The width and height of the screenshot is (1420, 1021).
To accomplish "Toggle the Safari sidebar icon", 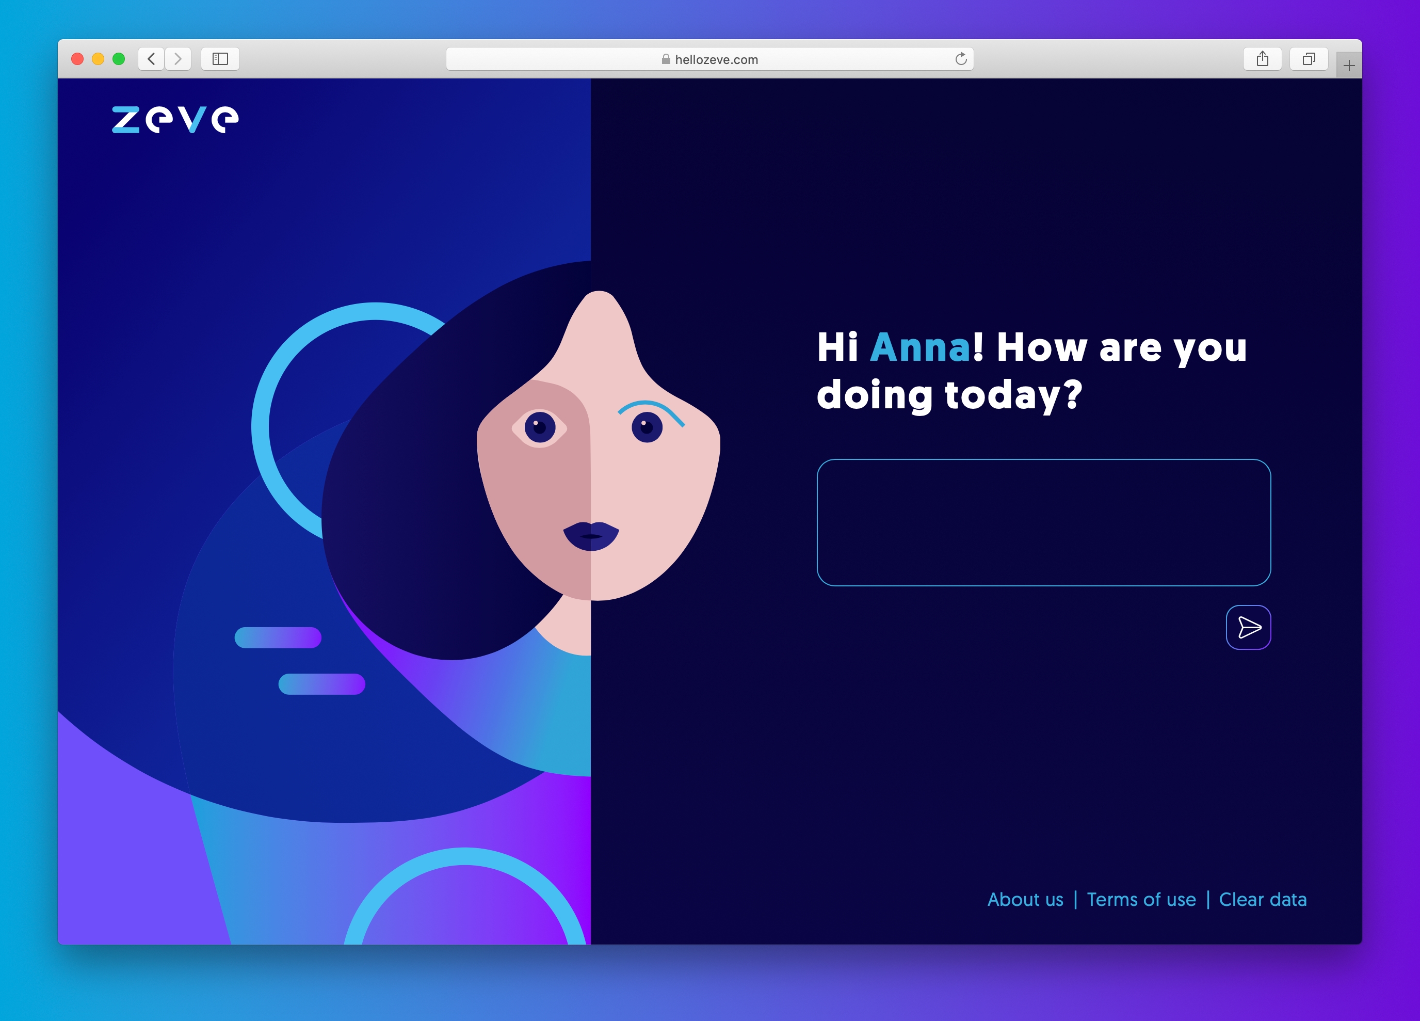I will [220, 59].
